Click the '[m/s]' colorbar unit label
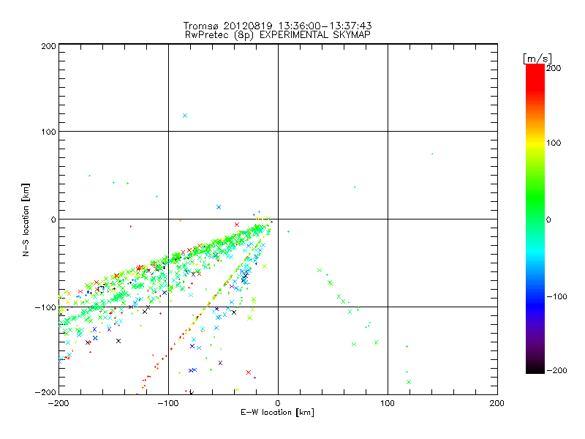585x439 pixels. tap(537, 59)
